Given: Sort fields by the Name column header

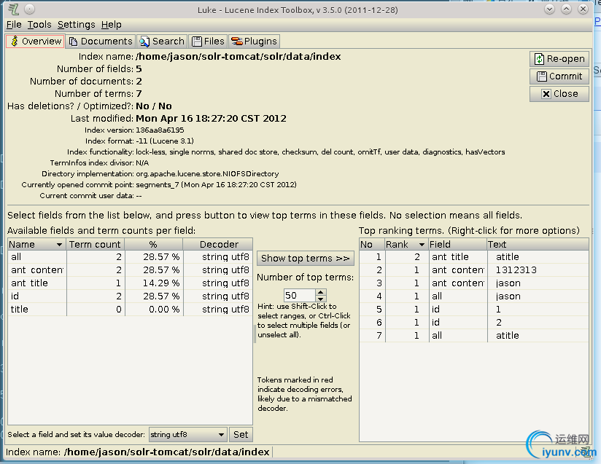Looking at the screenshot, I should (36, 244).
